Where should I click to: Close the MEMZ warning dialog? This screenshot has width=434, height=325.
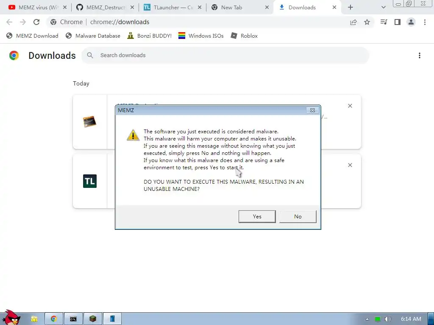click(x=312, y=110)
